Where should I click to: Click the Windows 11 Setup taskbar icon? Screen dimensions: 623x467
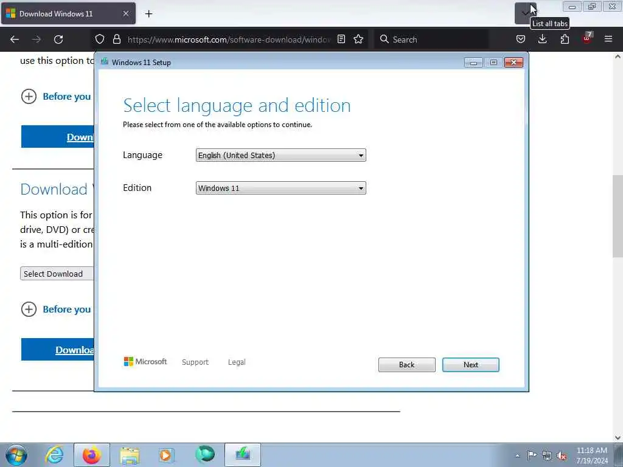(x=242, y=455)
